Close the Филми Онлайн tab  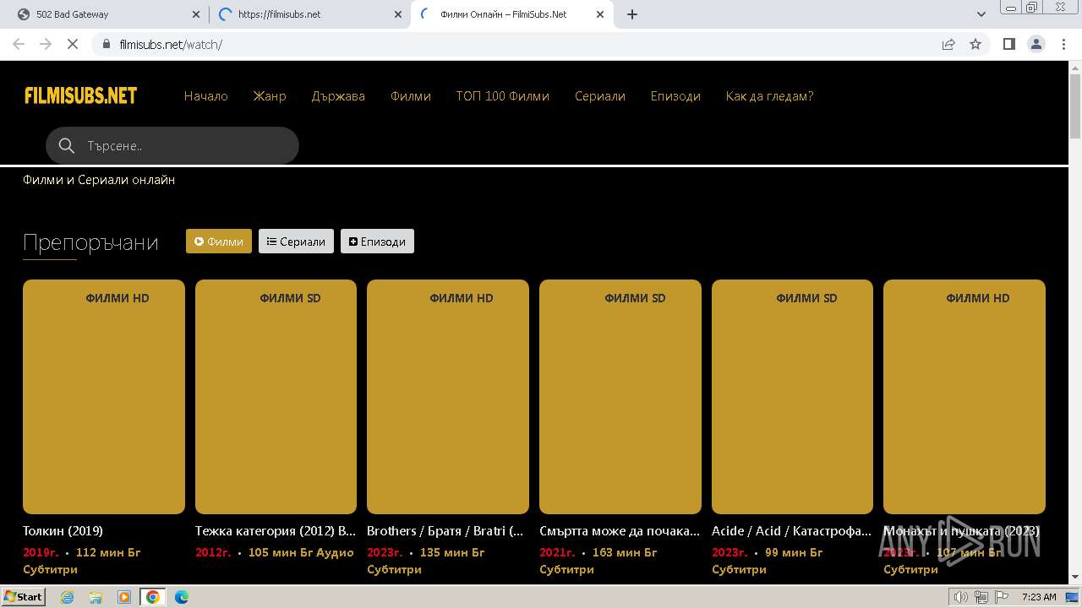tap(600, 14)
